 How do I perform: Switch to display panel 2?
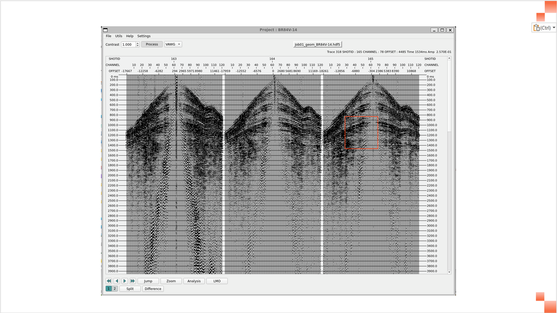pos(114,289)
